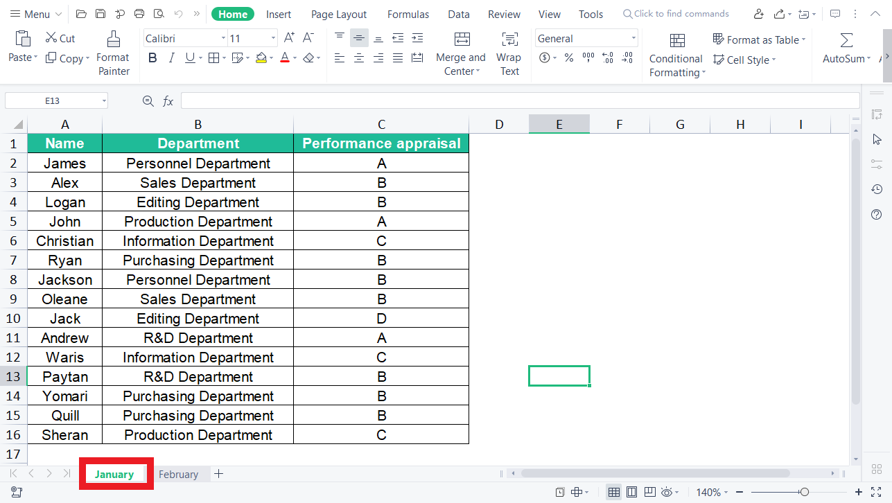This screenshot has height=503, width=892.
Task: Click the zoom-out minus button
Action: click(x=740, y=492)
